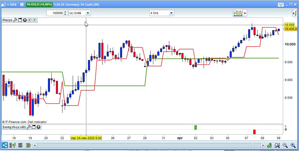Click the horizontal chart scrollbar thumb

pyautogui.click(x=252, y=145)
